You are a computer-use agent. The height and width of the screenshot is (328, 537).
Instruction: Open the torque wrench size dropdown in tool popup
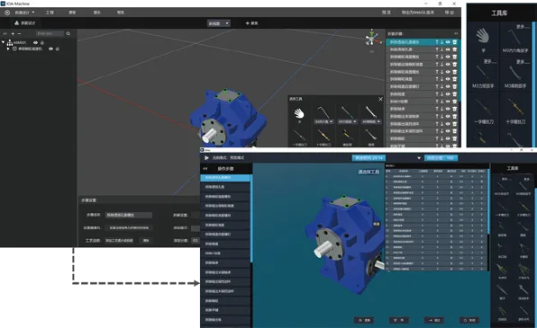348,121
